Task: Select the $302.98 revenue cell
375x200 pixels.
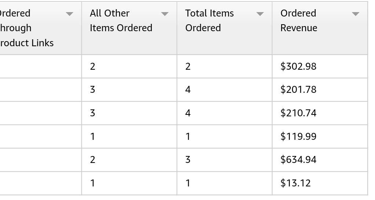Action: (298, 66)
